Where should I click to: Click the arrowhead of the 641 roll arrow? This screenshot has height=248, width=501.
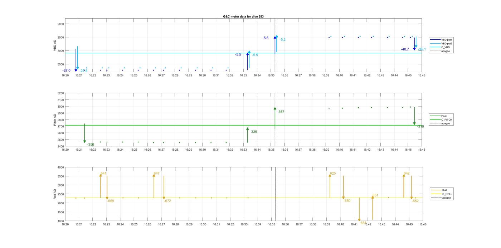101,175
